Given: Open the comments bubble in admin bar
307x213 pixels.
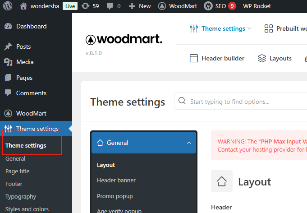Looking at the screenshot, I should point(110,6).
